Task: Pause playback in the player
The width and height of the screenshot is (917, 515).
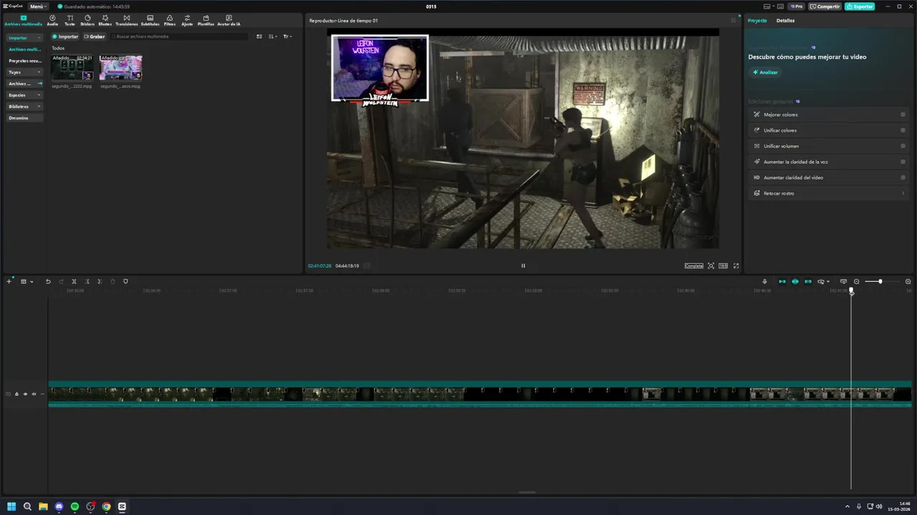Action: pos(523,266)
